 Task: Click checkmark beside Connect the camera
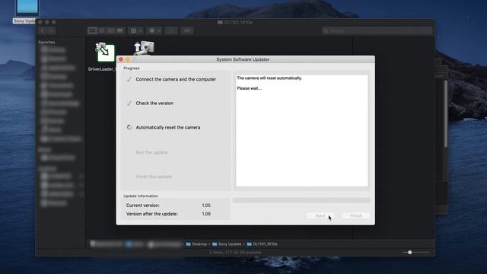[129, 79]
